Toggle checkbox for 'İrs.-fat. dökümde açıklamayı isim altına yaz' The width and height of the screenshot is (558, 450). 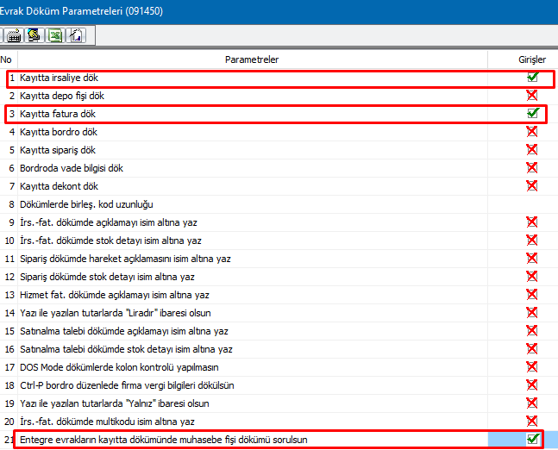532,222
